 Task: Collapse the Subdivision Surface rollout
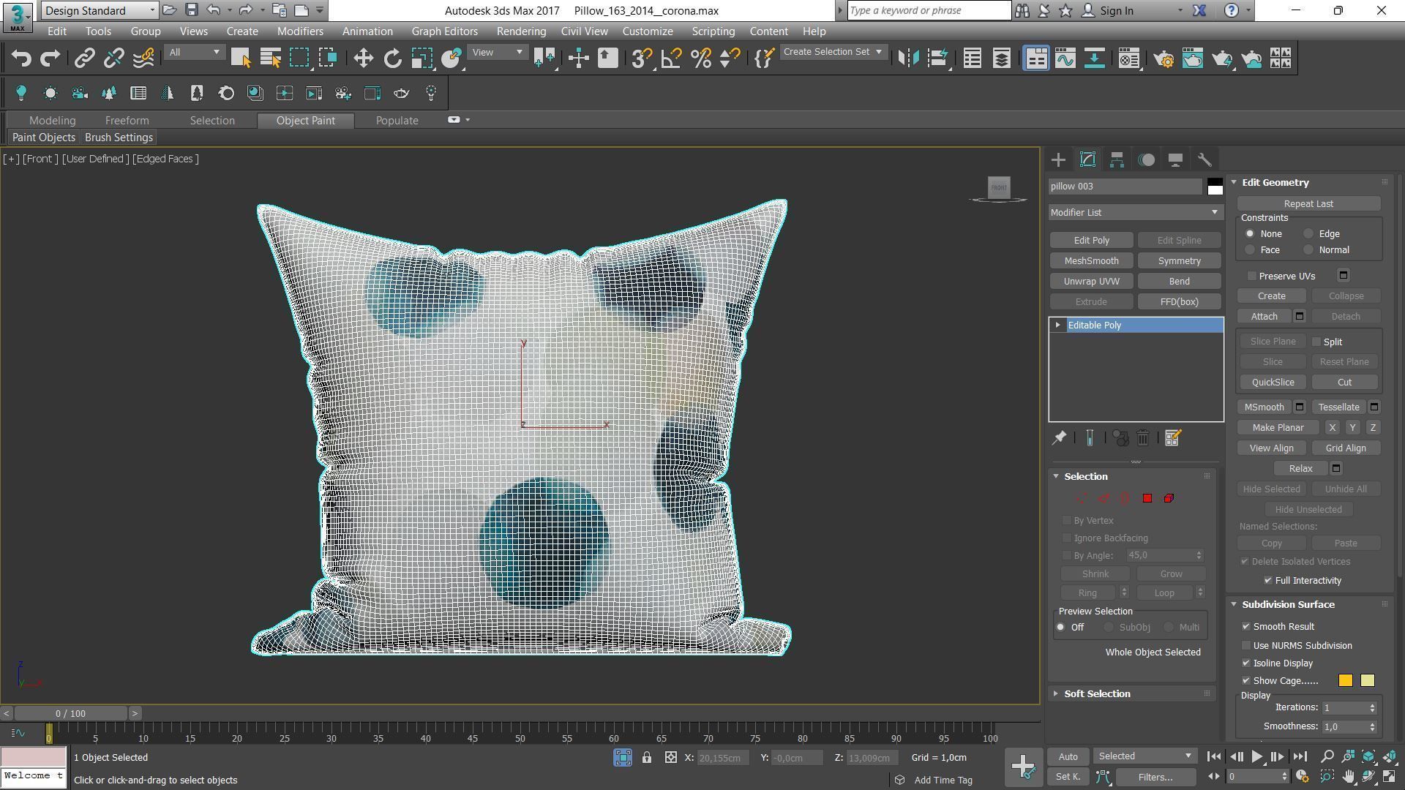1288,604
